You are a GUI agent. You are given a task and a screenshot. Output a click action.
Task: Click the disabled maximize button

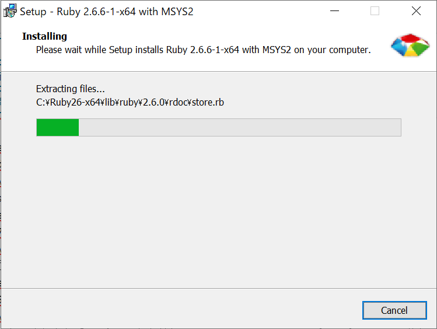click(375, 11)
